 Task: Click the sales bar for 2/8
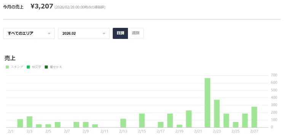tap(76, 125)
